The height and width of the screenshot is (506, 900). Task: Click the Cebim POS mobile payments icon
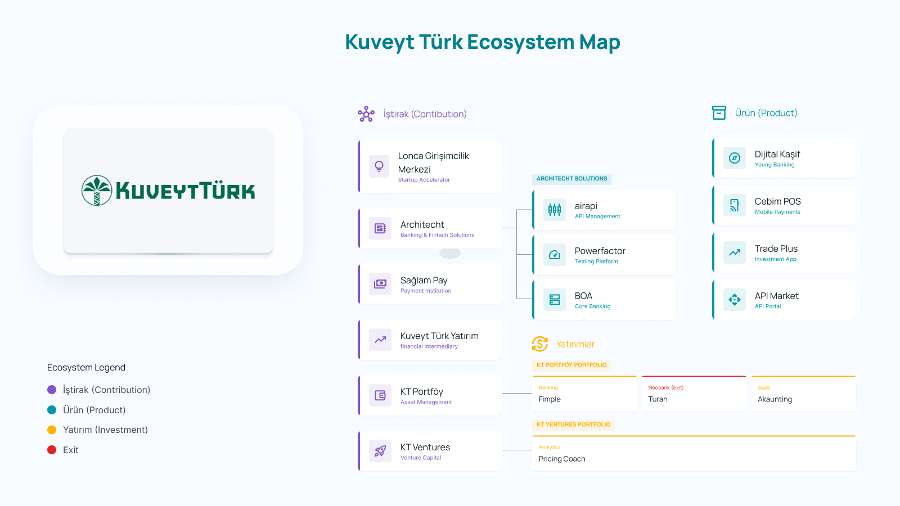735,205
